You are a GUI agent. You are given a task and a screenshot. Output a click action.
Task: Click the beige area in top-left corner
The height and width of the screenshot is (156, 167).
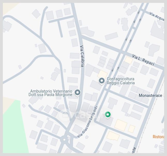9,8
